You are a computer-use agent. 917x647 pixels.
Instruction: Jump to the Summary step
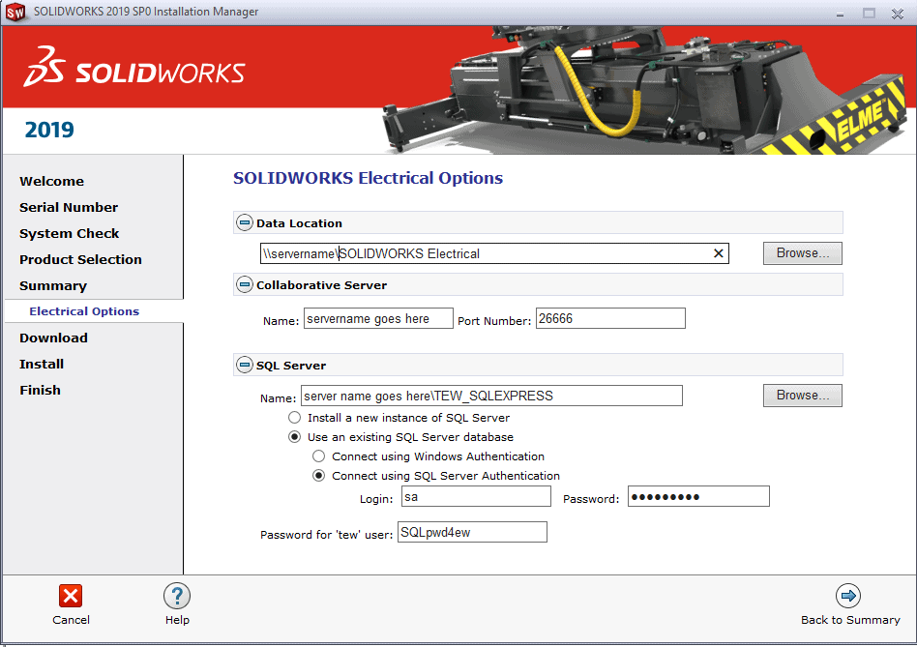tap(53, 286)
